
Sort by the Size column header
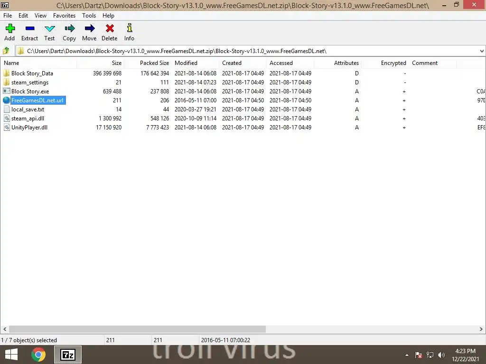click(101, 63)
